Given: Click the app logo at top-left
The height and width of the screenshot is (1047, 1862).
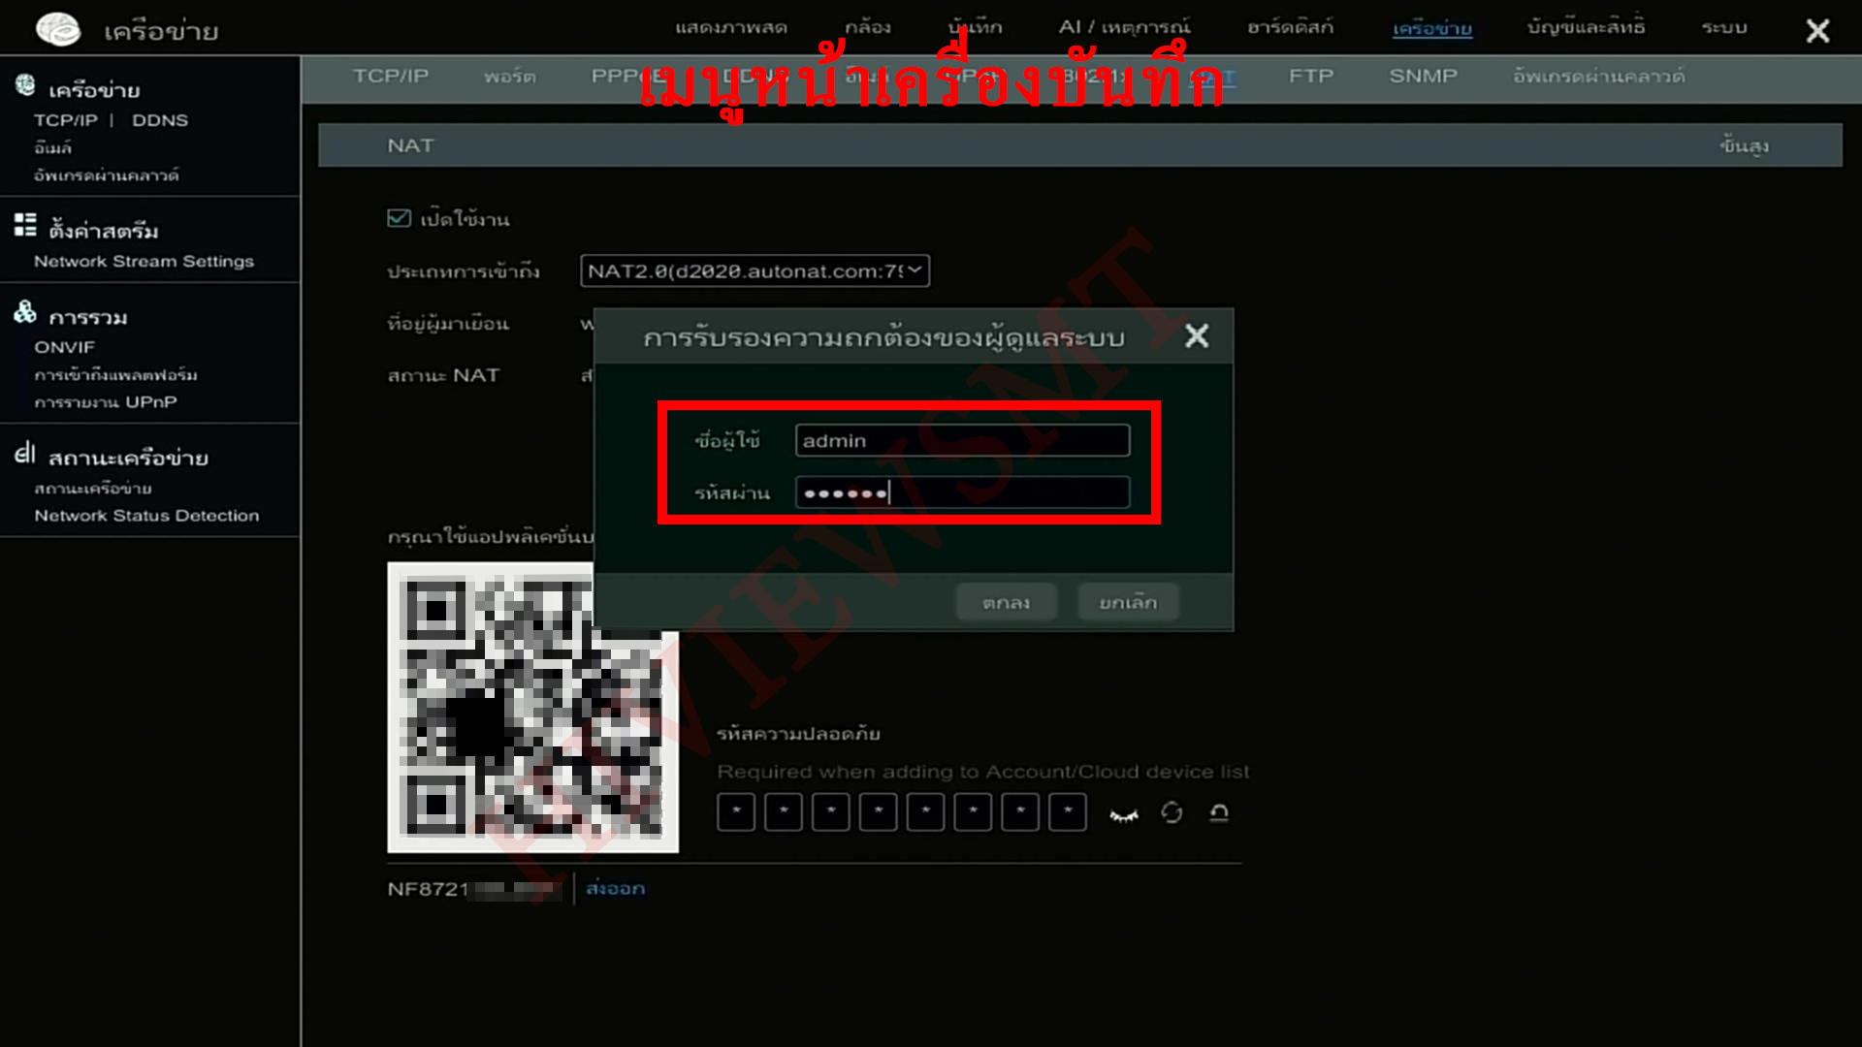Looking at the screenshot, I should [58, 29].
